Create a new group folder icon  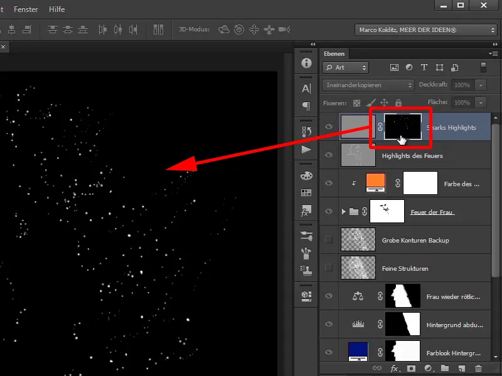click(x=445, y=368)
